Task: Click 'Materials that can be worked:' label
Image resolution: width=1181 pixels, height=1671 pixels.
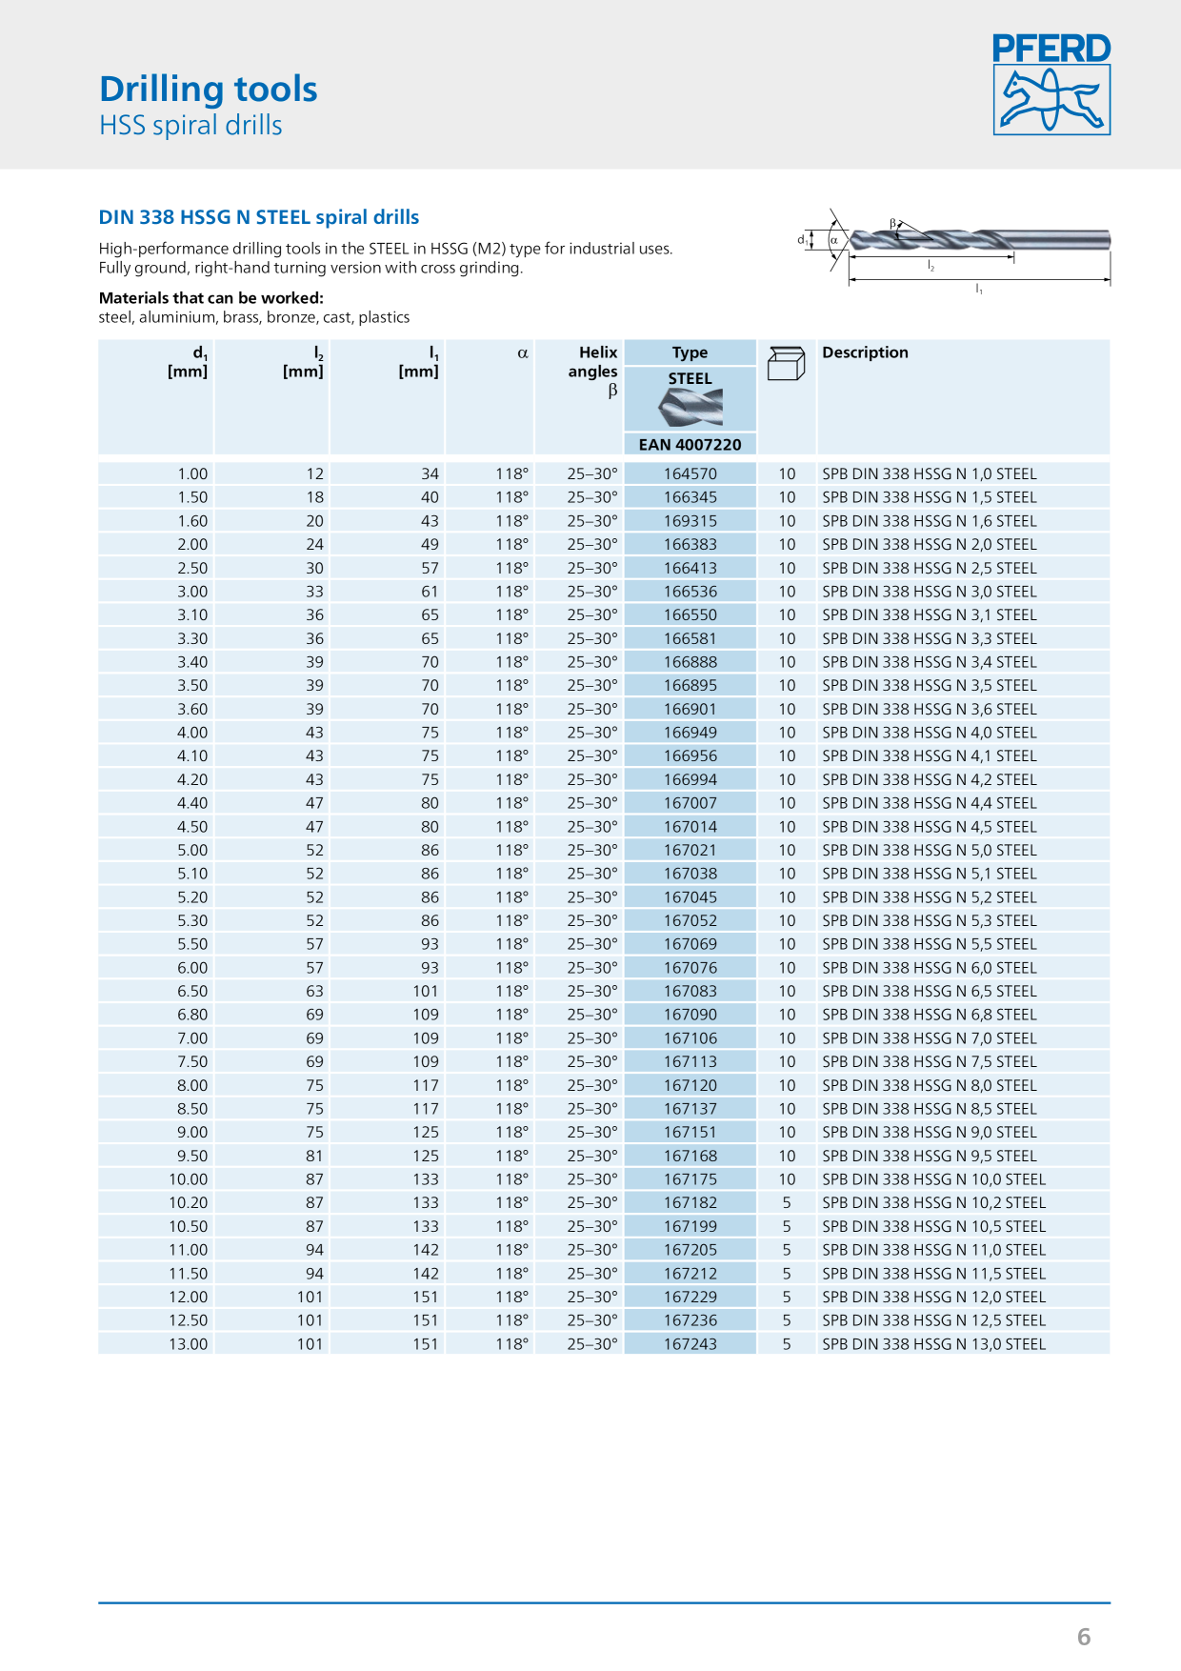Action: point(211,297)
